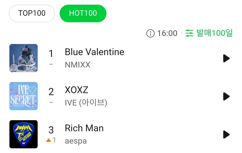This screenshot has width=242, height=153.
Task: Open IVE SECRET album cover
Action: coord(23,96)
